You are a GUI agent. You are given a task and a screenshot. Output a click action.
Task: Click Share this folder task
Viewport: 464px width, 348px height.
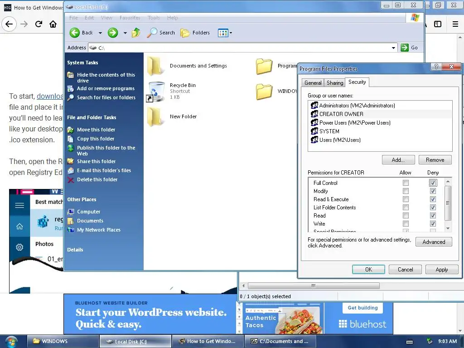pyautogui.click(x=96, y=161)
